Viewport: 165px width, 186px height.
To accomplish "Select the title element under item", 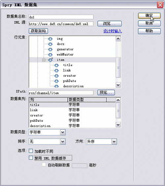I will [x=68, y=65].
